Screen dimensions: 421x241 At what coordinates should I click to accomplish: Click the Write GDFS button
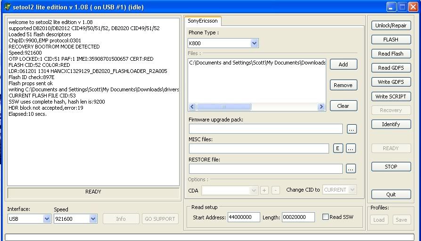click(391, 82)
